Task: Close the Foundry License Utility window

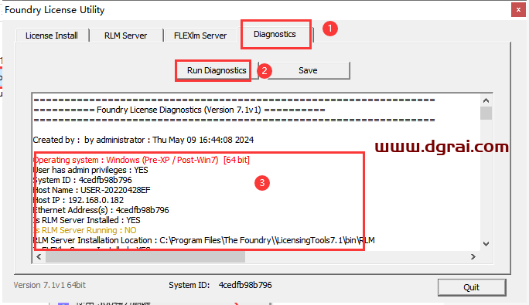Action: [518, 10]
